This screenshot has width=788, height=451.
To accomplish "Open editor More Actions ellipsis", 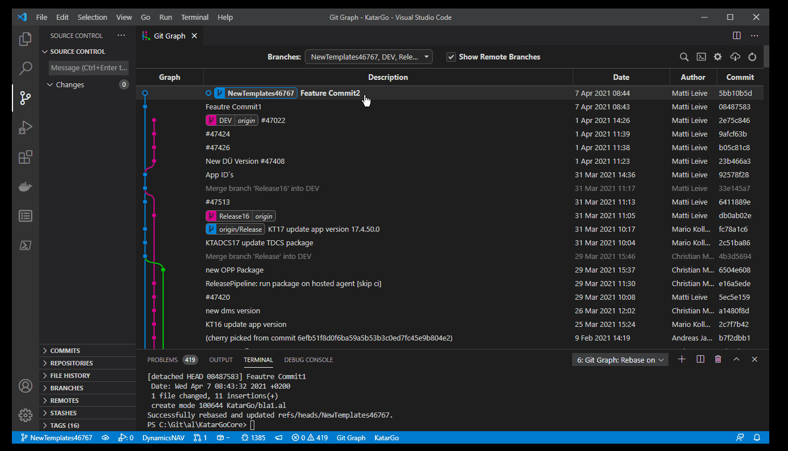I will tap(755, 36).
